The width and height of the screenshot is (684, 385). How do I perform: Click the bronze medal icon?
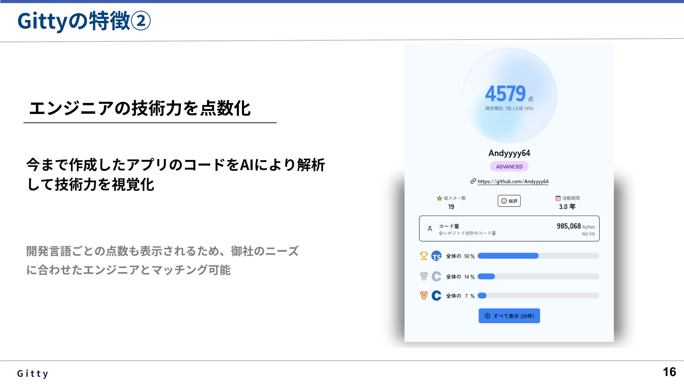point(424,296)
